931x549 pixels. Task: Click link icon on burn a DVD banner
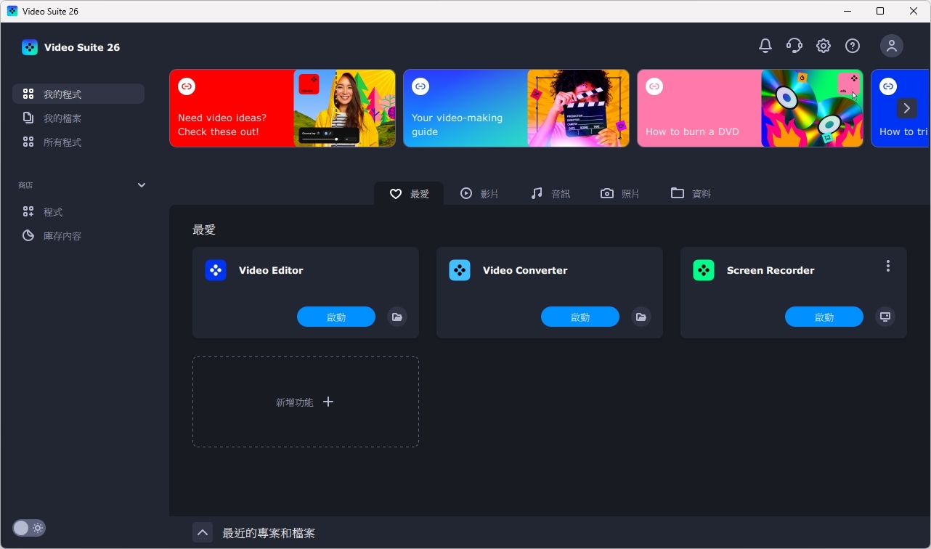(654, 86)
